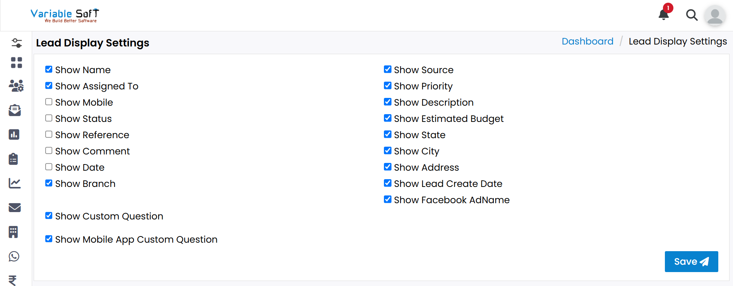Open the notifications bell icon
Image resolution: width=733 pixels, height=286 pixels.
[x=664, y=15]
